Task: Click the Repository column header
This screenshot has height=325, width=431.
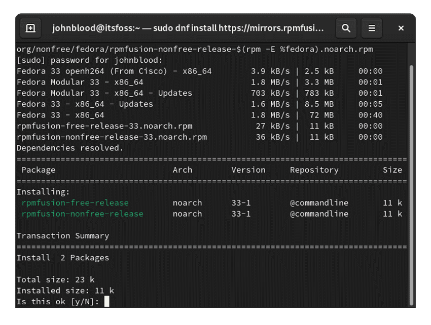Action: coord(314,170)
